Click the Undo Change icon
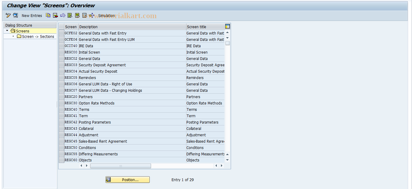Screen dimensions: 412x189 click(63, 15)
